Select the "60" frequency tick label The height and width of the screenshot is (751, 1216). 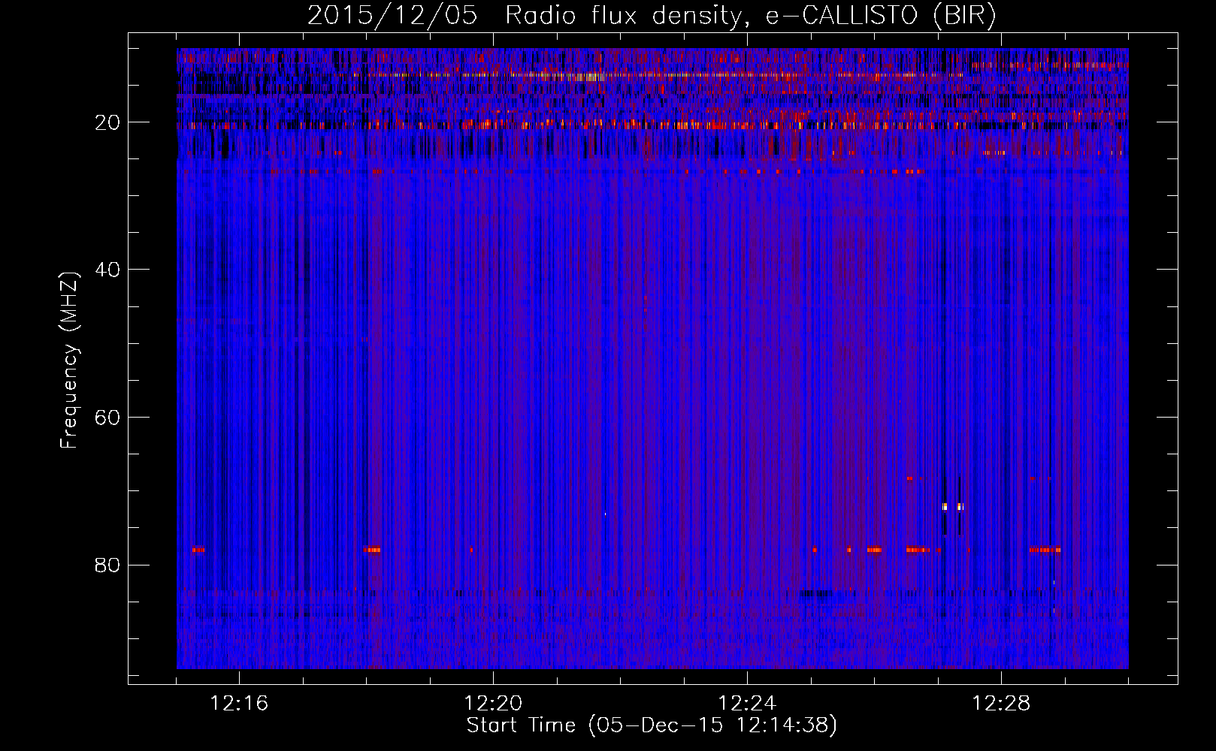[107, 418]
